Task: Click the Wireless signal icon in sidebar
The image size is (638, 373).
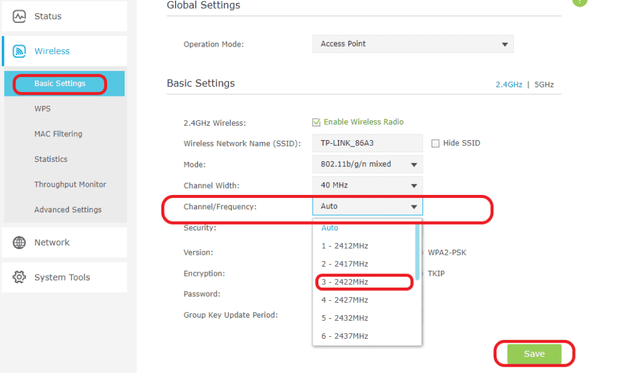Action: [19, 50]
